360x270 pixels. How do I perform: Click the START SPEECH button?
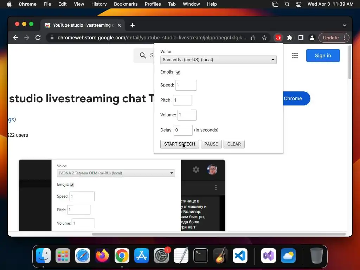coord(180,144)
